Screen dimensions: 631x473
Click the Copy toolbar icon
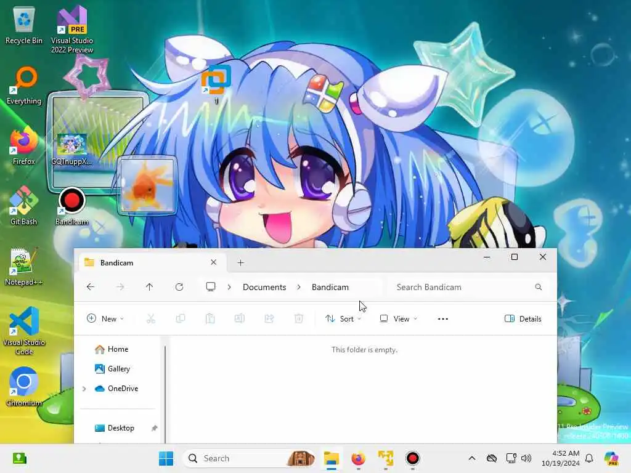click(181, 318)
